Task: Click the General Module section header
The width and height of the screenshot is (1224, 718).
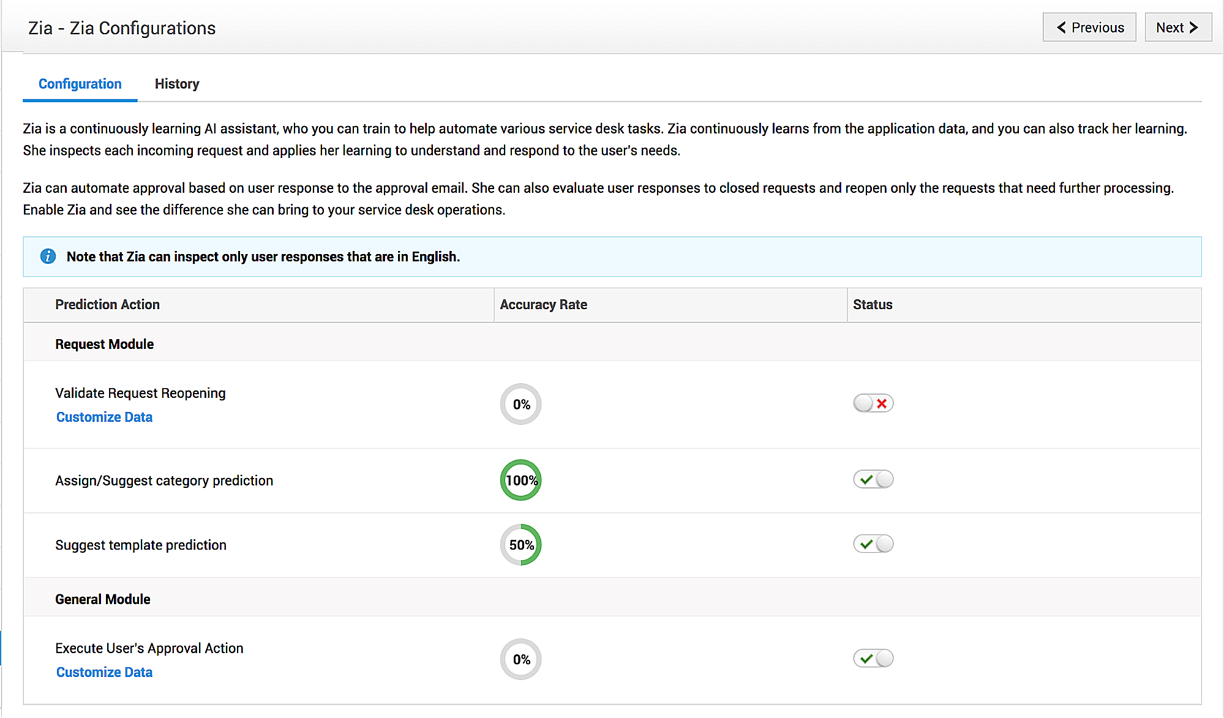Action: [102, 599]
